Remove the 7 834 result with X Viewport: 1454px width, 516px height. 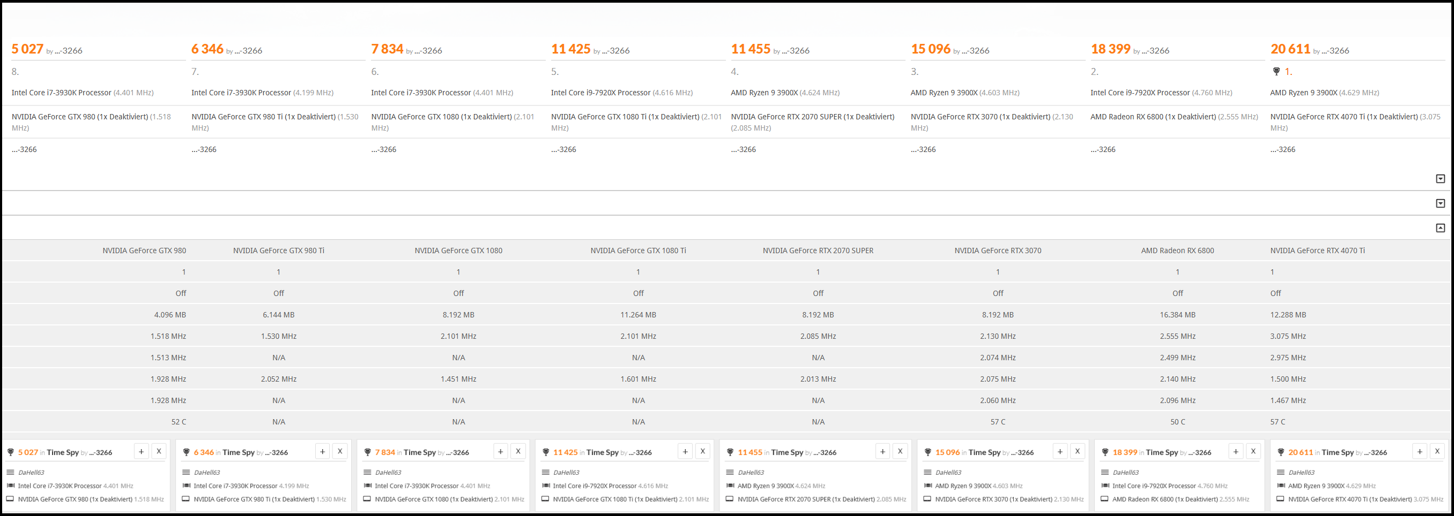pos(517,451)
